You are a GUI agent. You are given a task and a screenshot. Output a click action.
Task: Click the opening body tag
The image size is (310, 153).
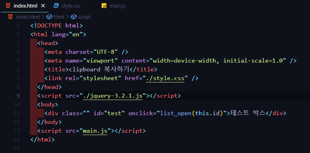pos(48,104)
